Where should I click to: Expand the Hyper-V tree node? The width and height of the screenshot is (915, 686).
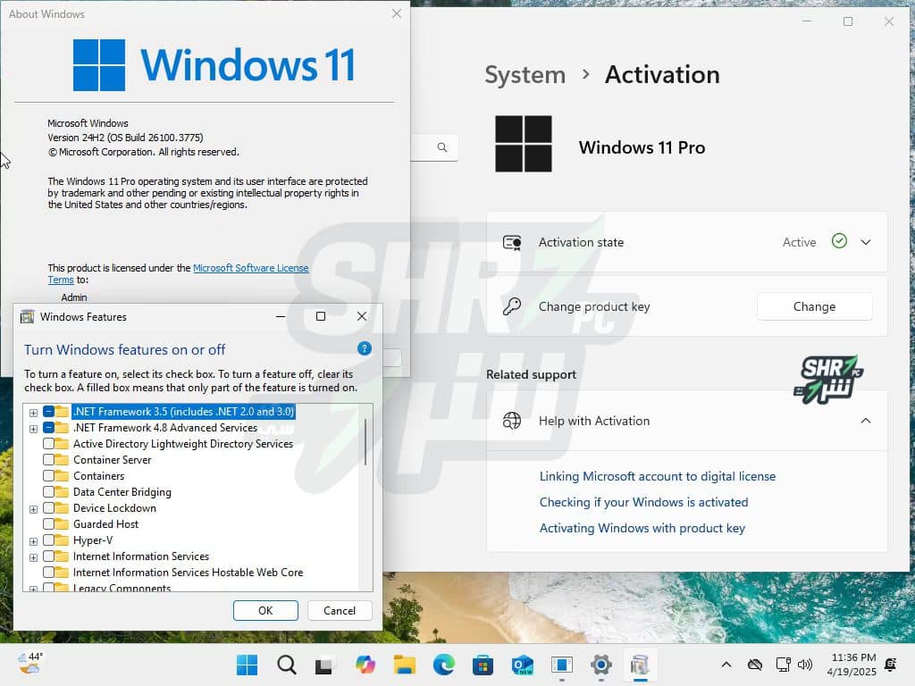pos(33,541)
